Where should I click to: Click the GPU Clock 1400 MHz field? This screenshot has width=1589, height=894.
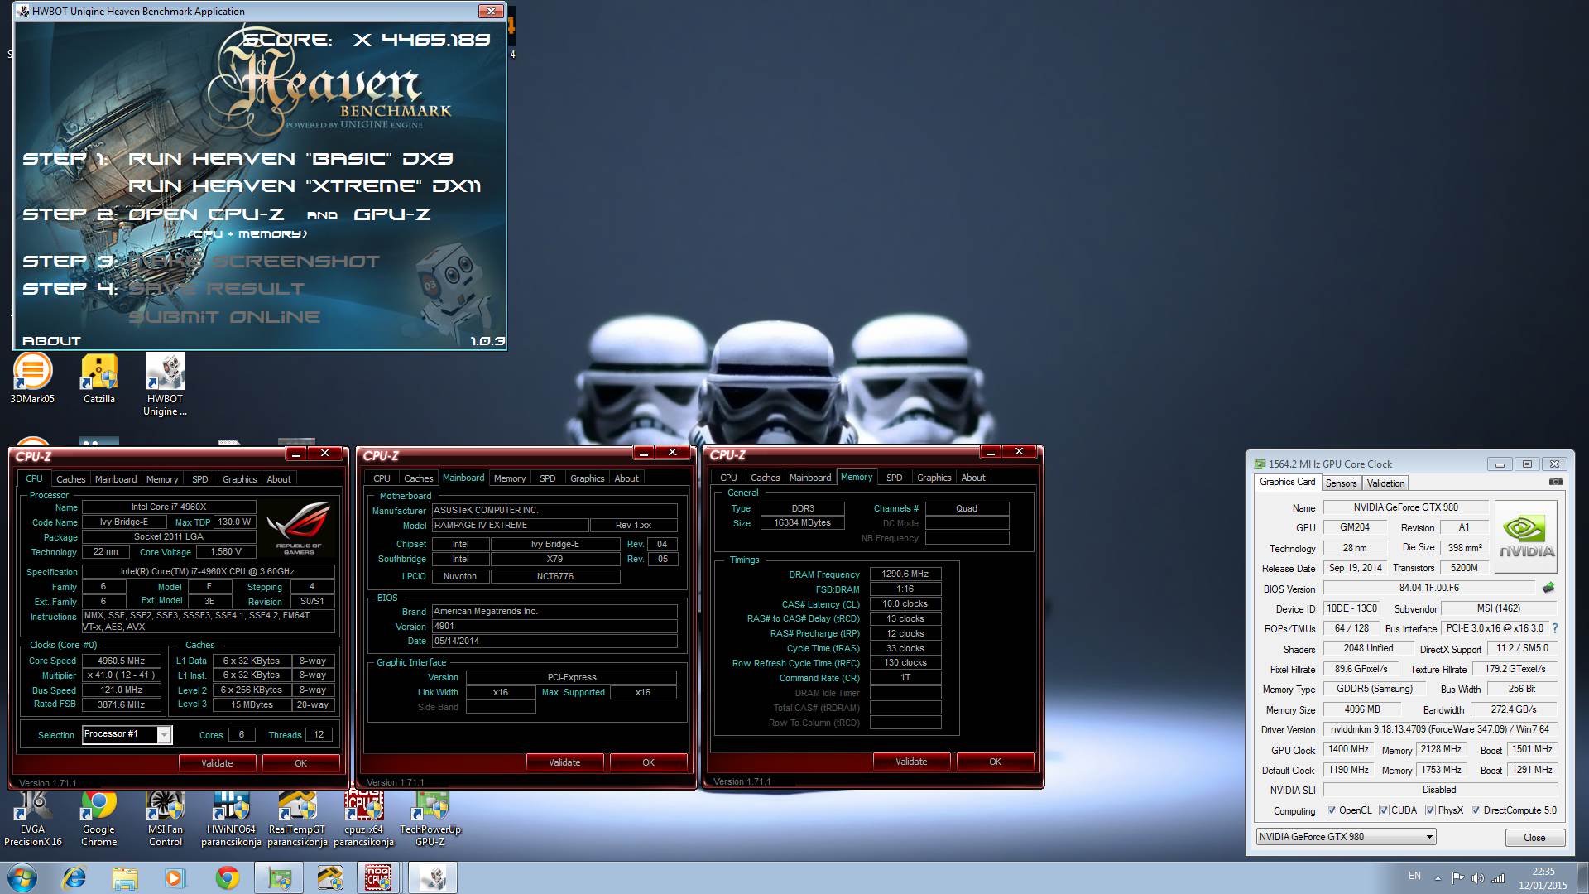(x=1349, y=749)
